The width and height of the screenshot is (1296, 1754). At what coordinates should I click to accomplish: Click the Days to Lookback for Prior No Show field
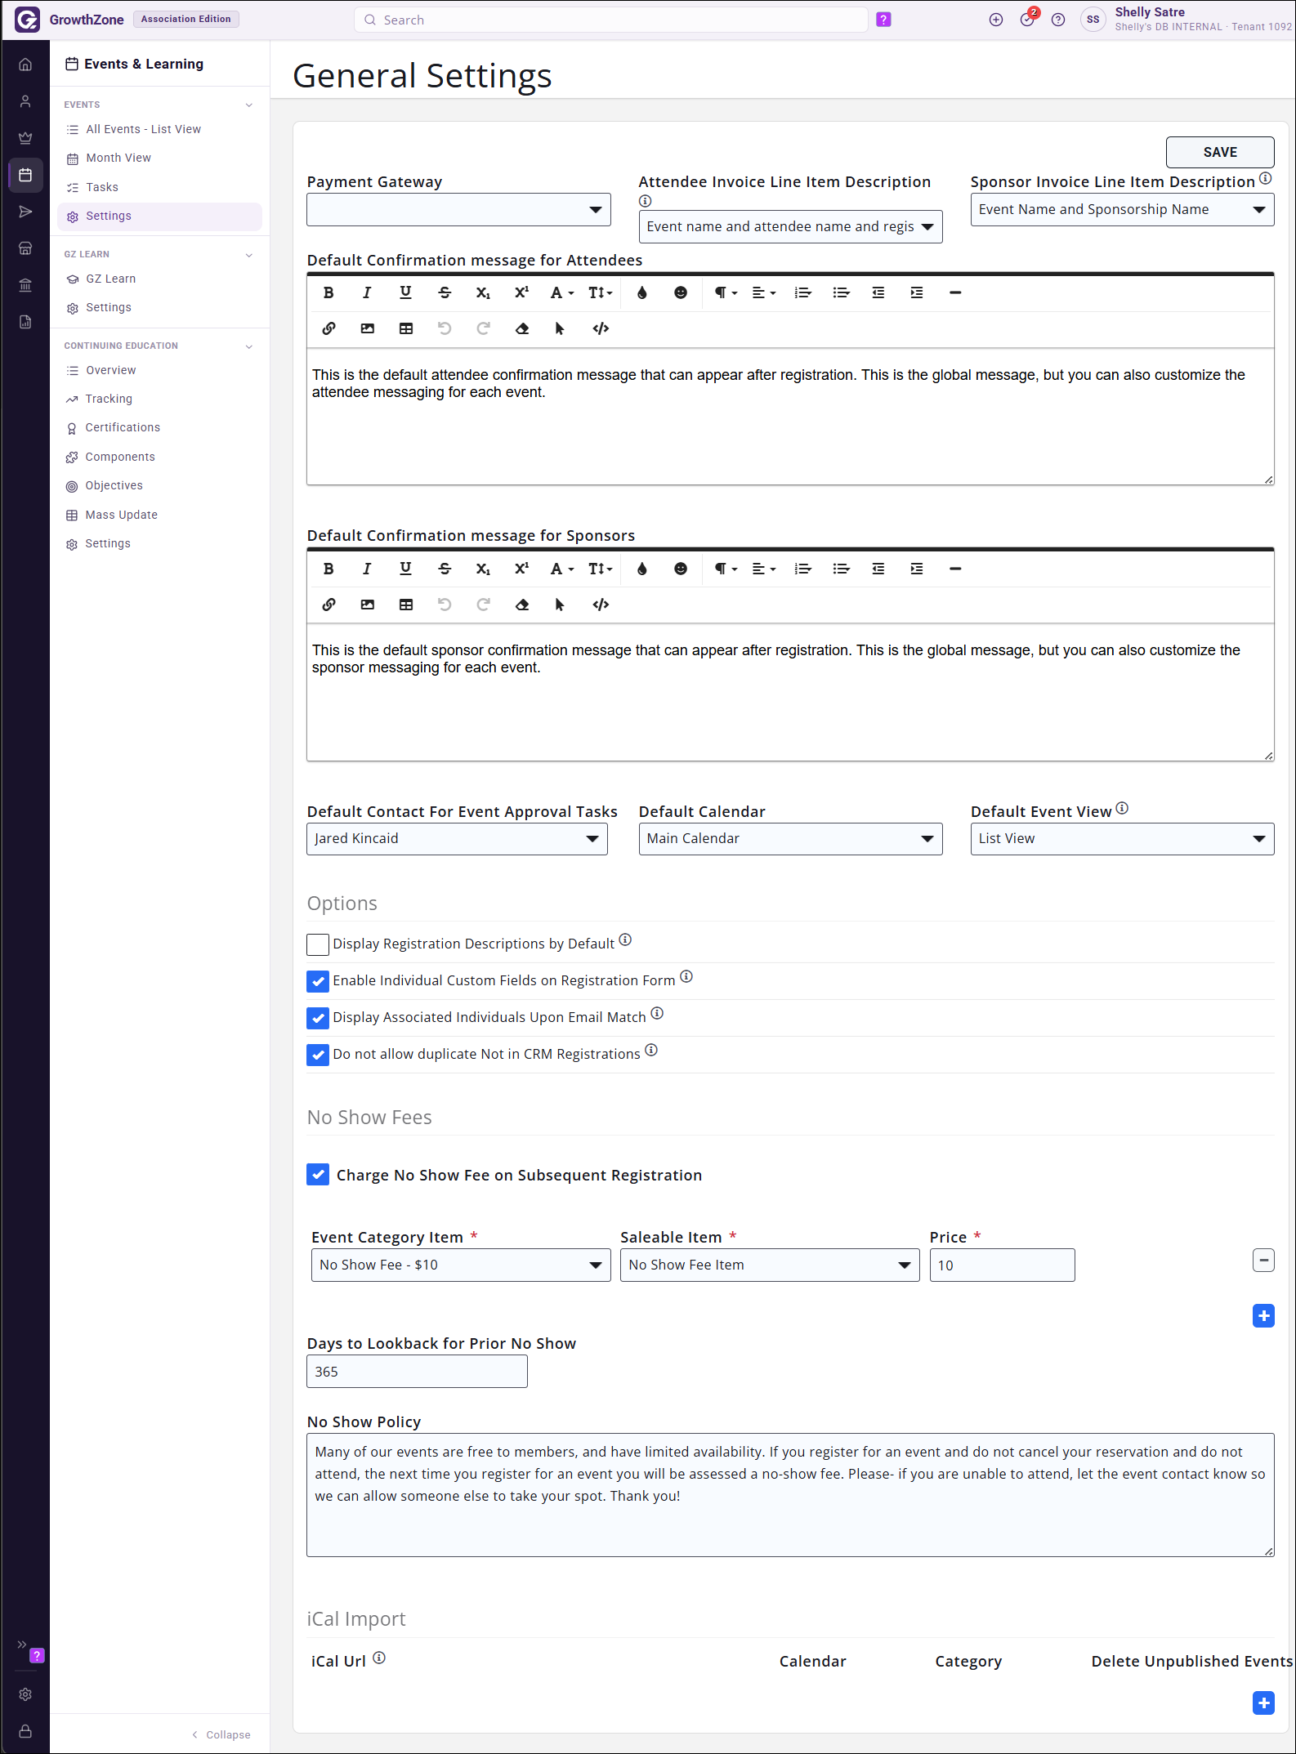click(x=417, y=1372)
